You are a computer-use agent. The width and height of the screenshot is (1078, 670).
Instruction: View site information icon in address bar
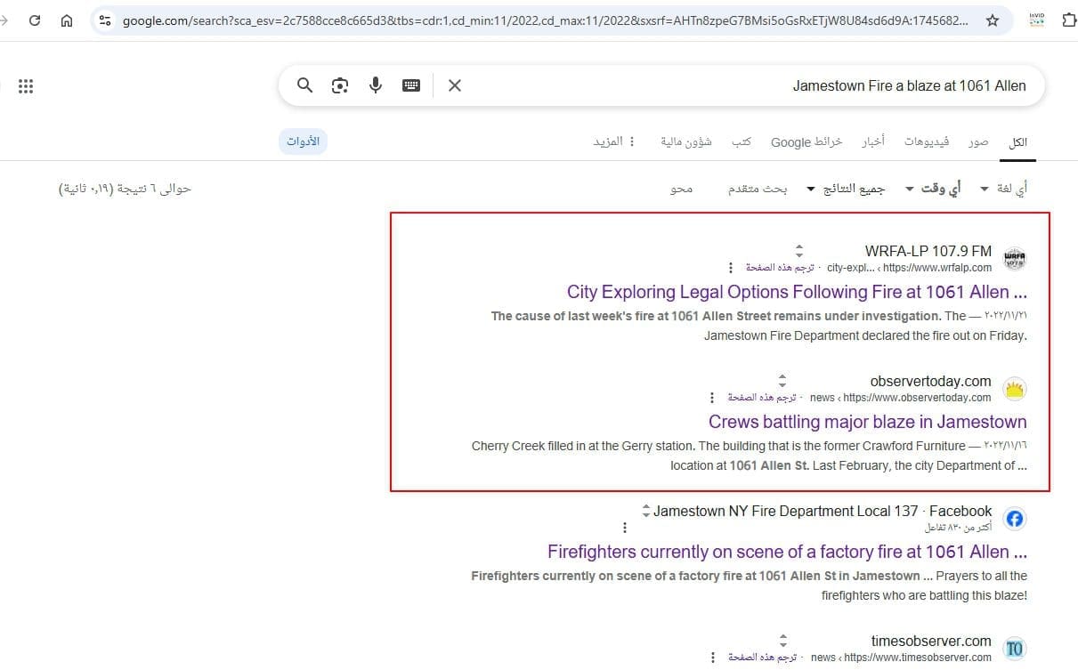[105, 20]
